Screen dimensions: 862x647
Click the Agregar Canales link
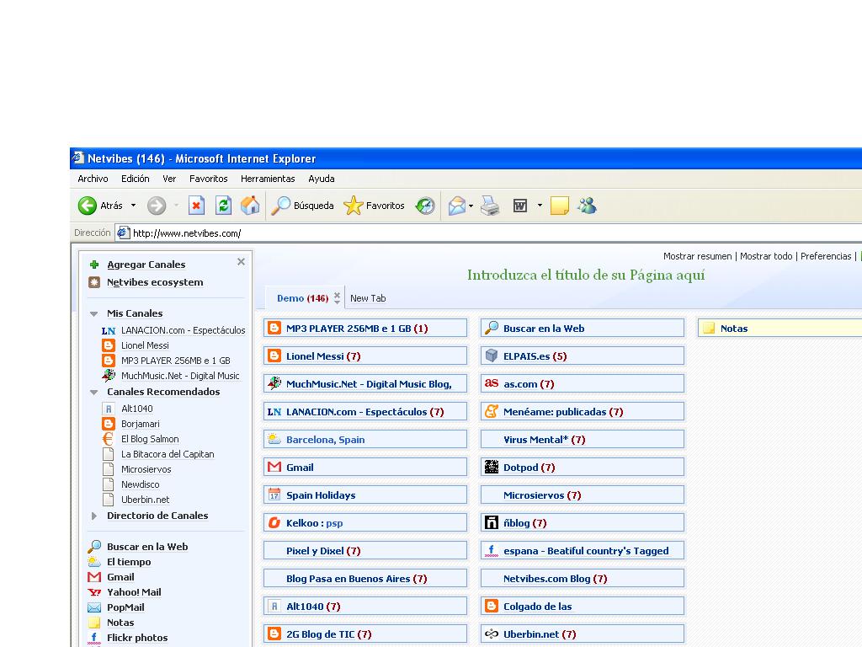[146, 265]
